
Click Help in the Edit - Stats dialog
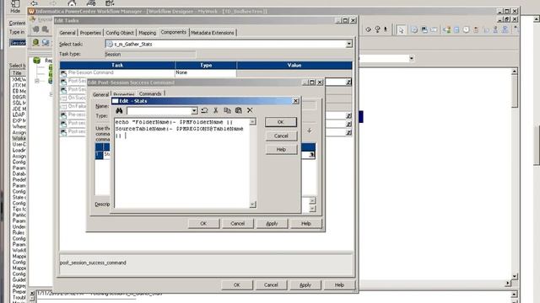click(281, 150)
